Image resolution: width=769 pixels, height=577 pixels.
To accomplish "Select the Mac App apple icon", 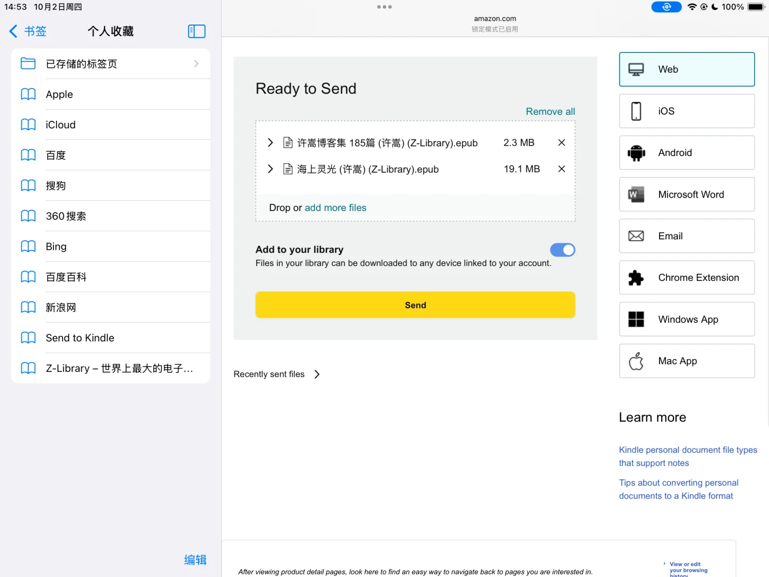I will point(636,361).
